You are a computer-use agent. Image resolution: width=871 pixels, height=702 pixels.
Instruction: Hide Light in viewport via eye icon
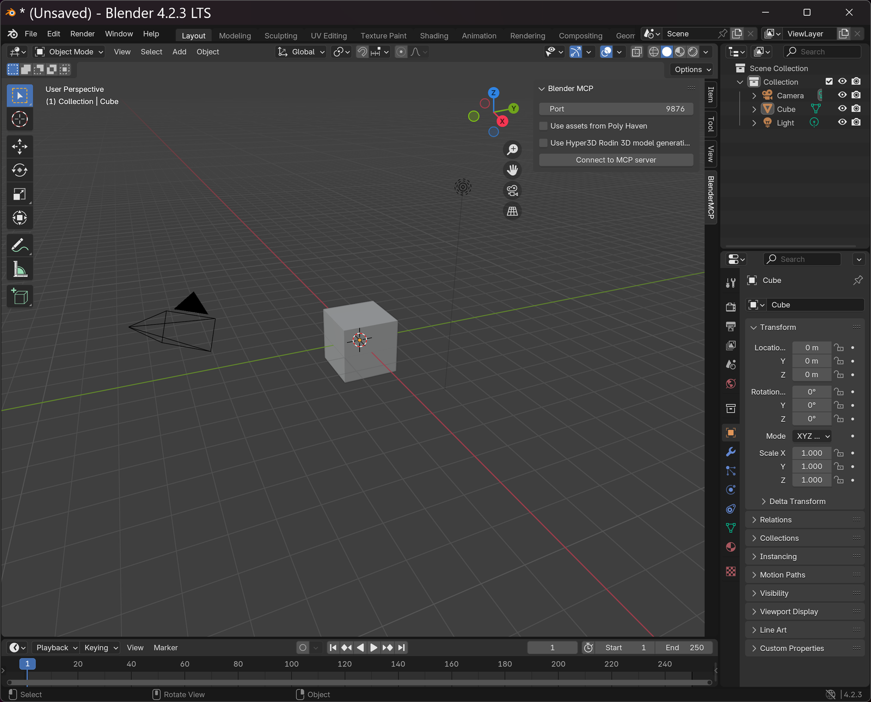click(x=842, y=122)
